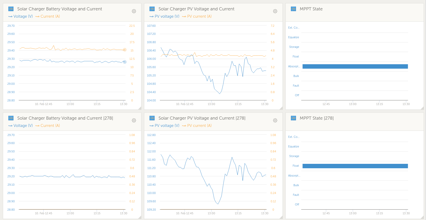Click 'Storage' label in MPPT State [278] chart
The width and height of the screenshot is (426, 220).
[x=294, y=156]
